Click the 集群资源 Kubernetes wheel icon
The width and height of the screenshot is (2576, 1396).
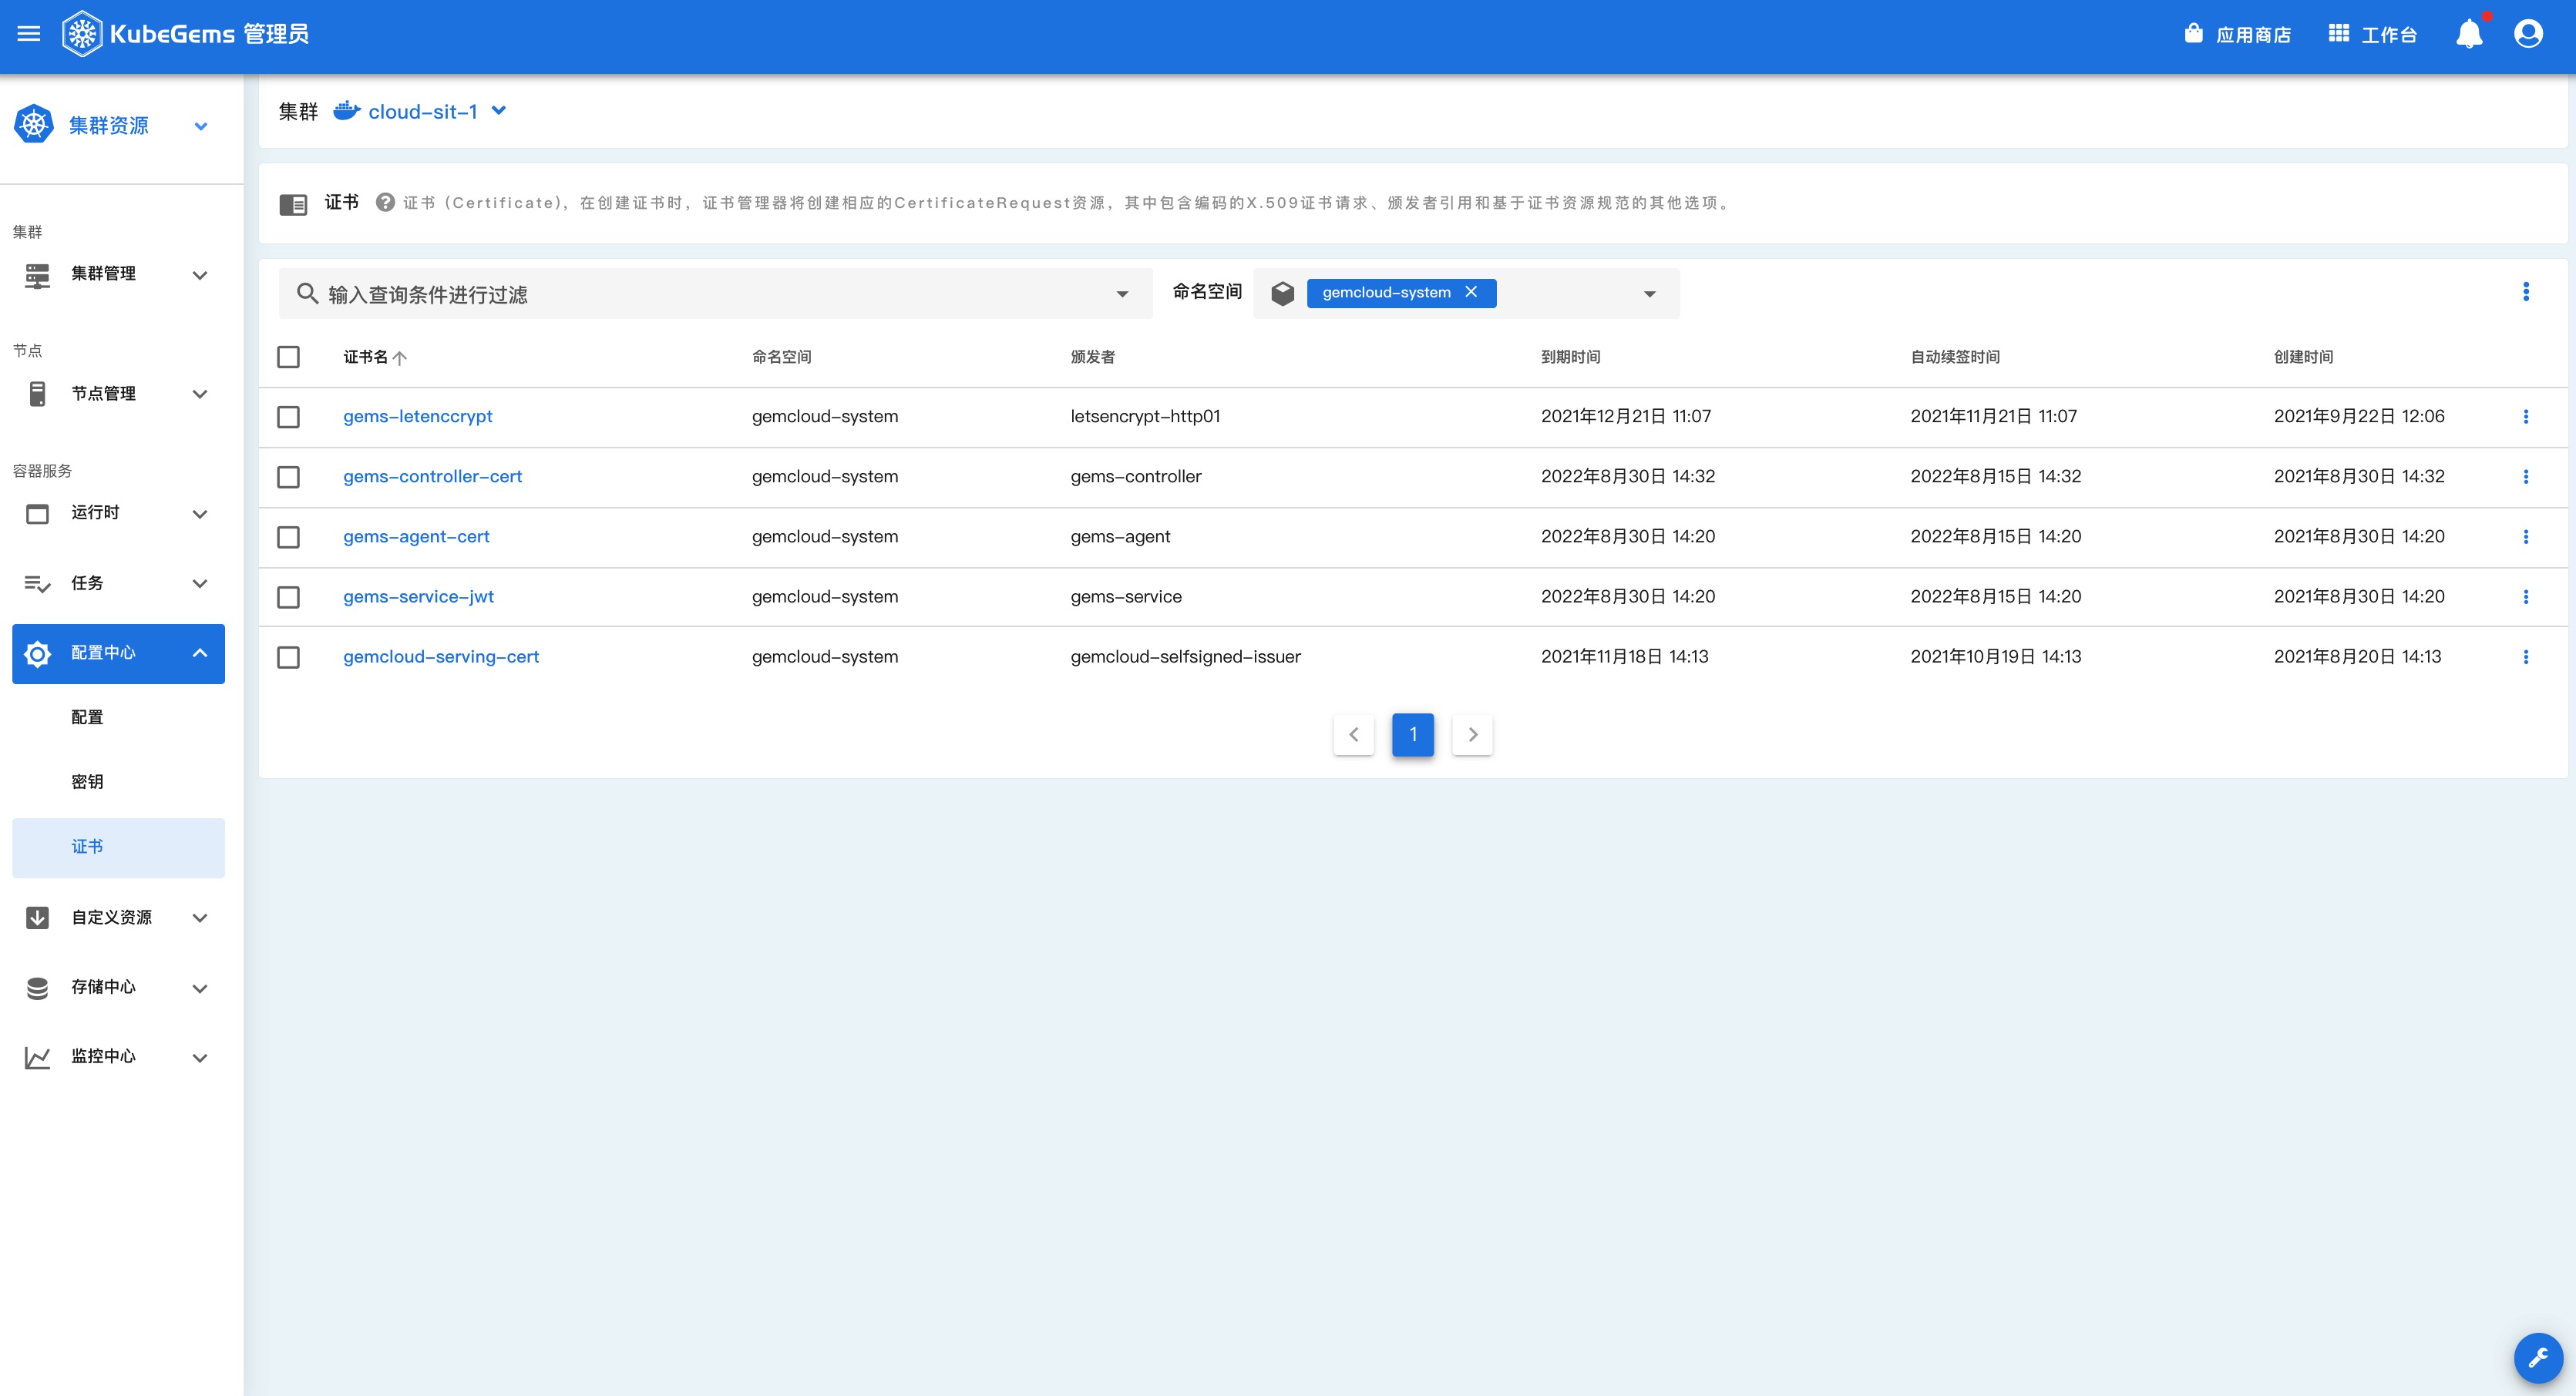click(34, 125)
